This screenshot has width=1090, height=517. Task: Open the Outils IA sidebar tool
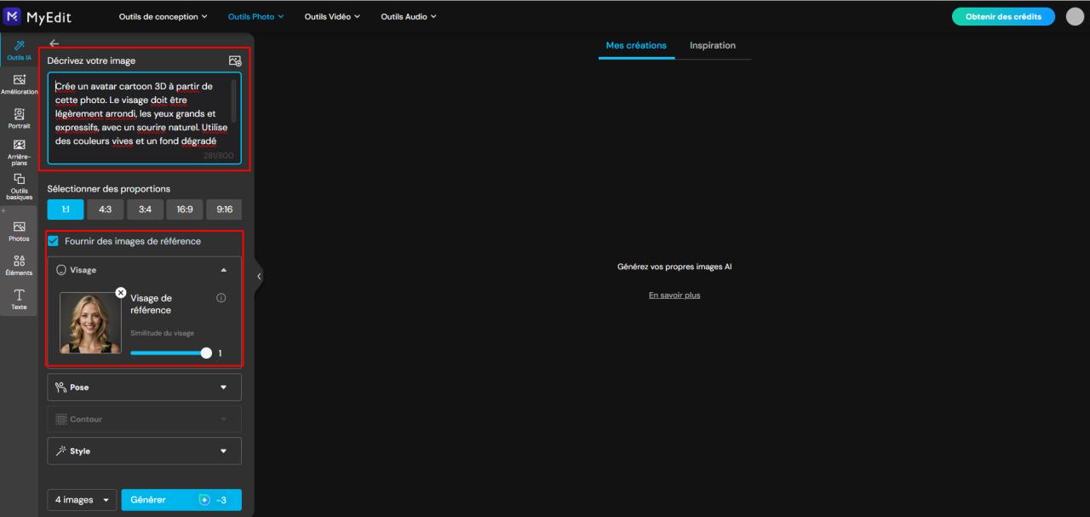pos(19,49)
